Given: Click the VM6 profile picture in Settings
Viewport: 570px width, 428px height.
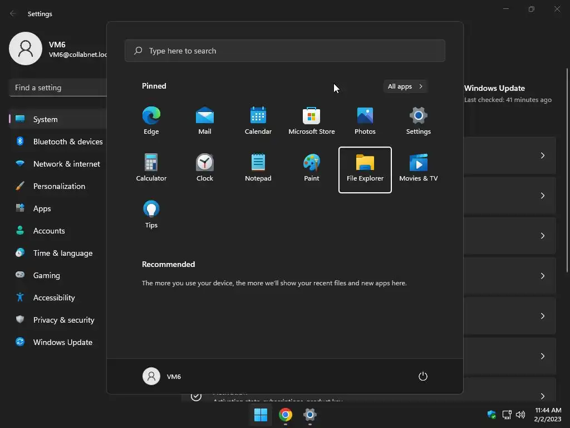Looking at the screenshot, I should point(26,48).
